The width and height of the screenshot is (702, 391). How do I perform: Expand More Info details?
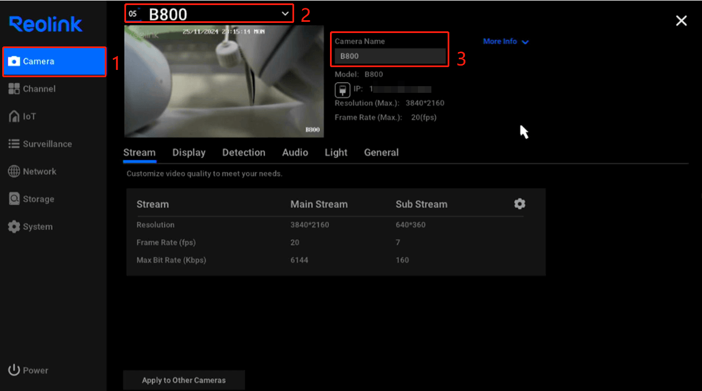coord(505,41)
